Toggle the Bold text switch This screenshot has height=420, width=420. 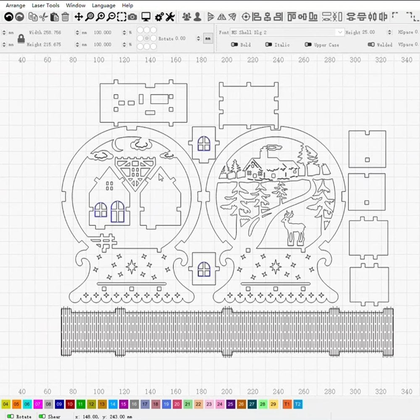coord(234,45)
